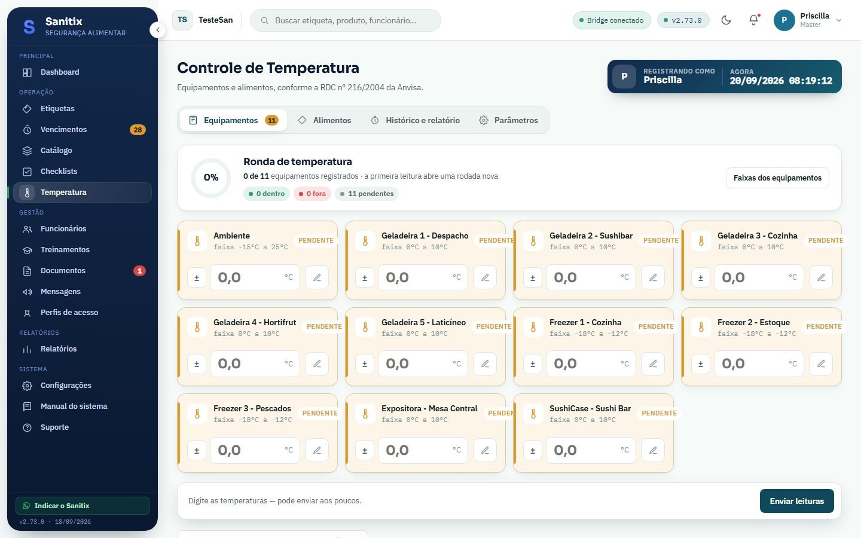Open Etiquetas in sidebar
861x538 pixels.
83,109
